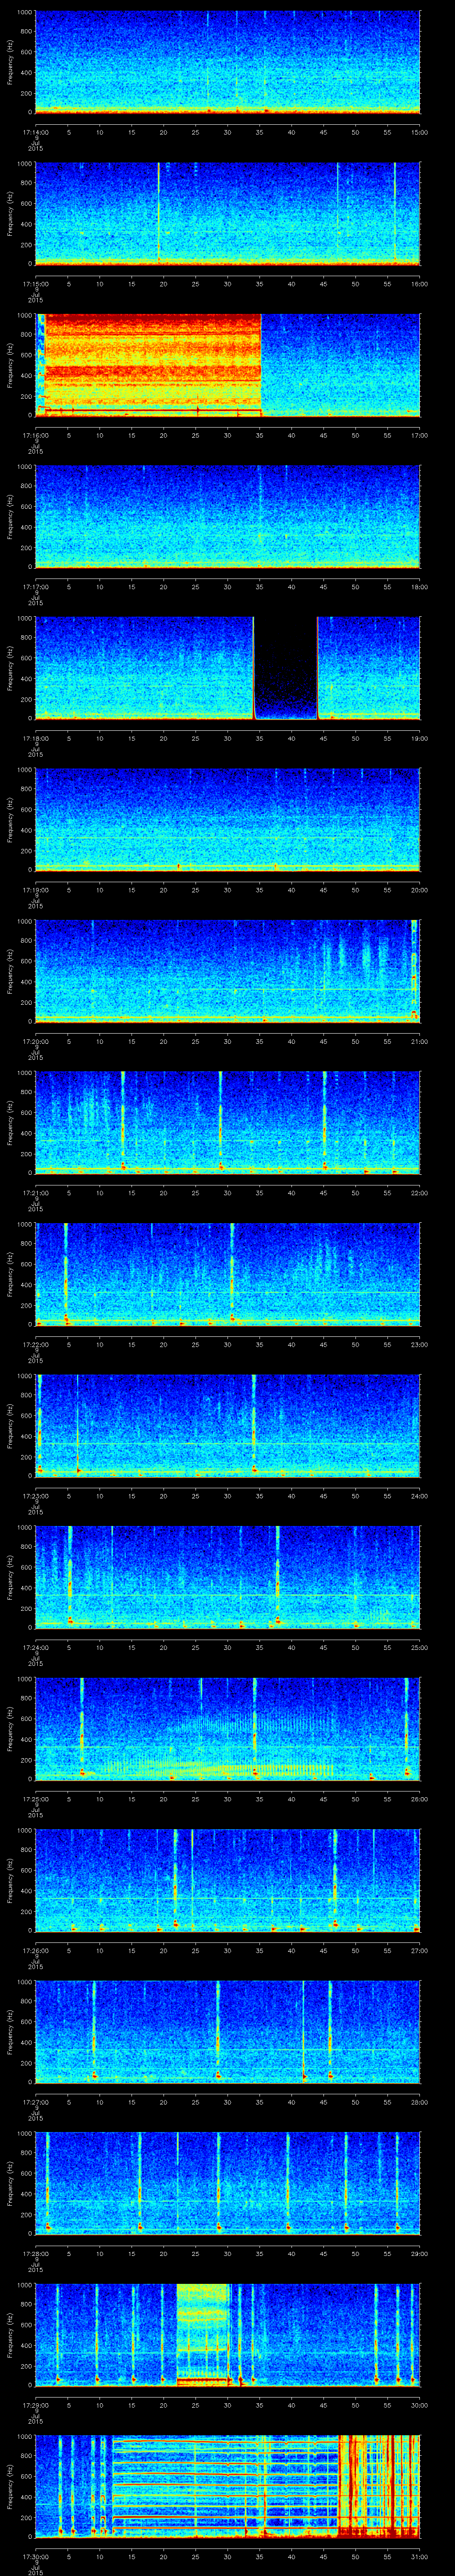Select the spectrogram plot beginning at 17:14:00

coord(227,62)
